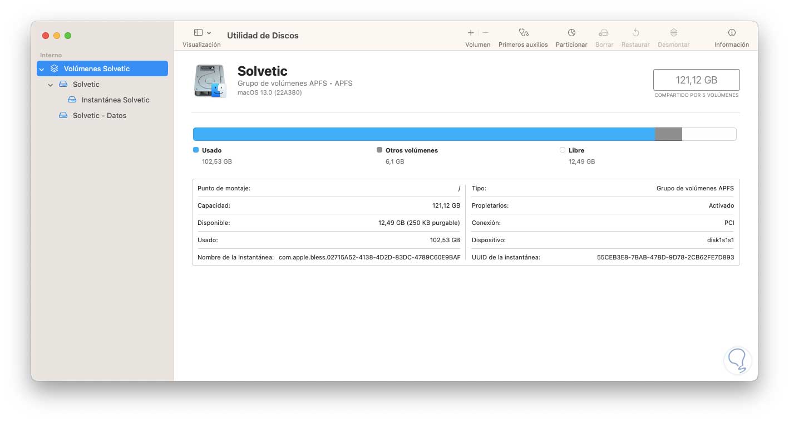Select Solvetic - Datos in the sidebar
Screen dimensions: 789x422
pos(102,116)
